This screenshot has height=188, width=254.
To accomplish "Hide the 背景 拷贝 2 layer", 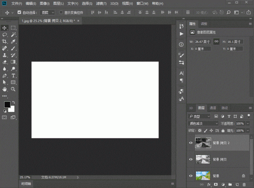I will [191, 143].
